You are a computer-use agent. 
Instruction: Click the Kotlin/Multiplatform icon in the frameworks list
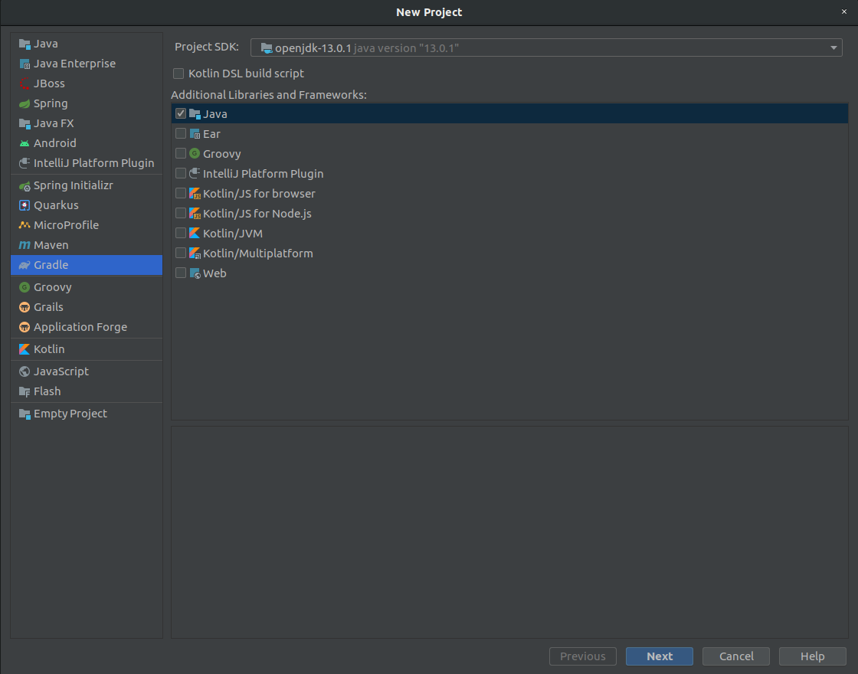195,254
